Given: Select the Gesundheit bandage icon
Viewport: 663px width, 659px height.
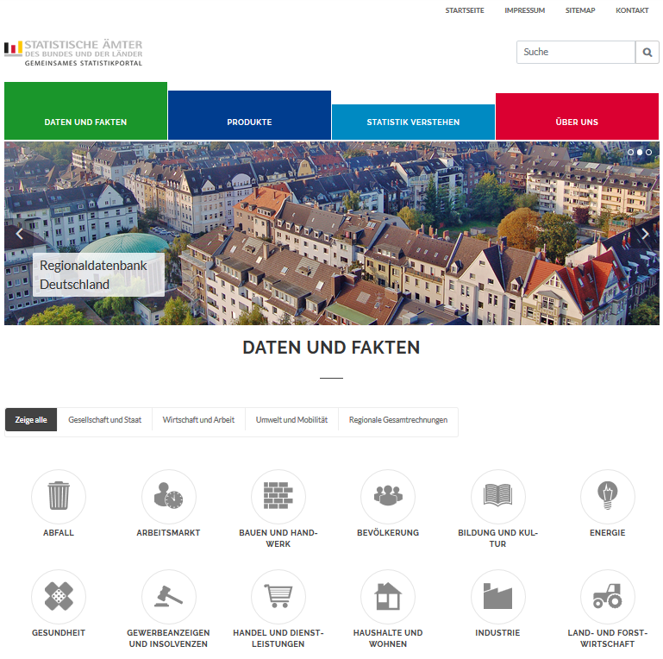Looking at the screenshot, I should tap(59, 596).
